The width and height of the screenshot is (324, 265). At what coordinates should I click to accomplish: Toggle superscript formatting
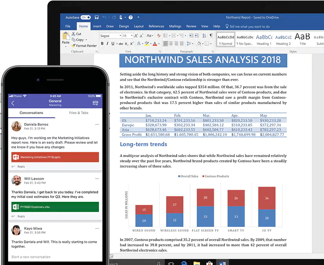pos(132,44)
